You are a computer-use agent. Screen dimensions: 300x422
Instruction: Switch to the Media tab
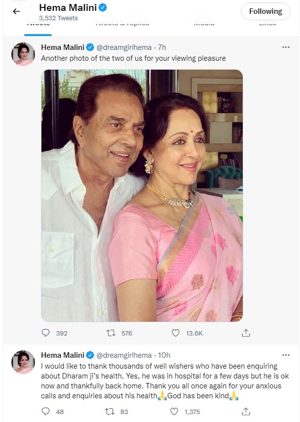204,24
